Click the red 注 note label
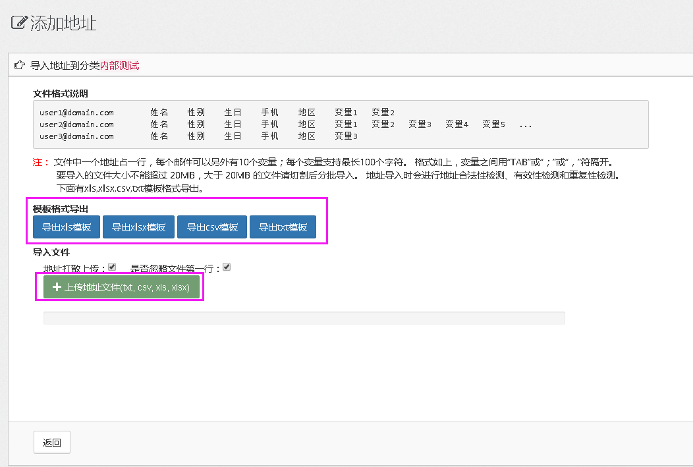 (38, 162)
